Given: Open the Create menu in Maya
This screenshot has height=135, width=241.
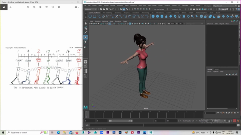Looking at the screenshot, I should tap(95, 5).
